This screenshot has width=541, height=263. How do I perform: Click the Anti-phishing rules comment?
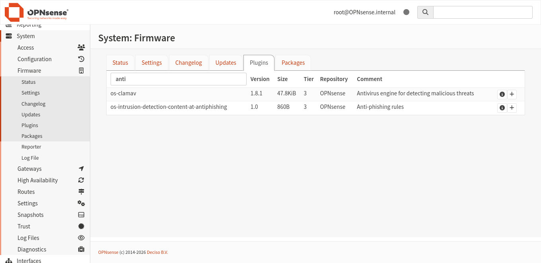pyautogui.click(x=380, y=107)
